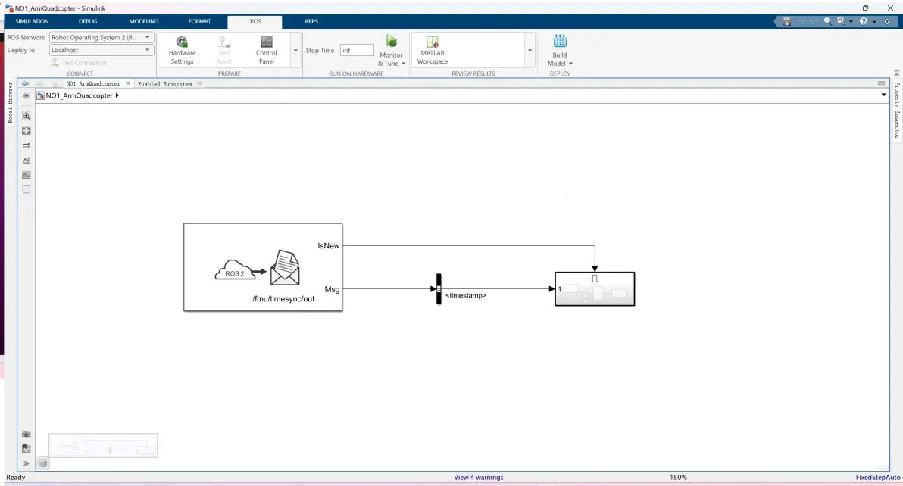
Task: Insert an image from the palette
Action: 27,175
